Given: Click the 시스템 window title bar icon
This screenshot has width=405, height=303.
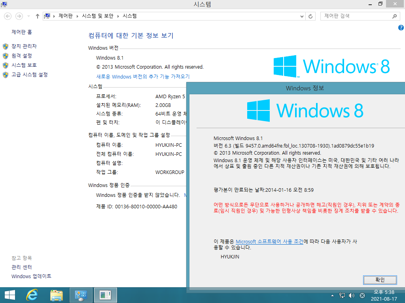Looking at the screenshot, I should [4, 4].
